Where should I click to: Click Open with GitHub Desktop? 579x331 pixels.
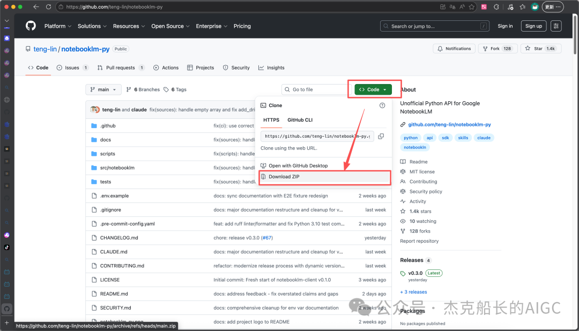[x=298, y=165]
